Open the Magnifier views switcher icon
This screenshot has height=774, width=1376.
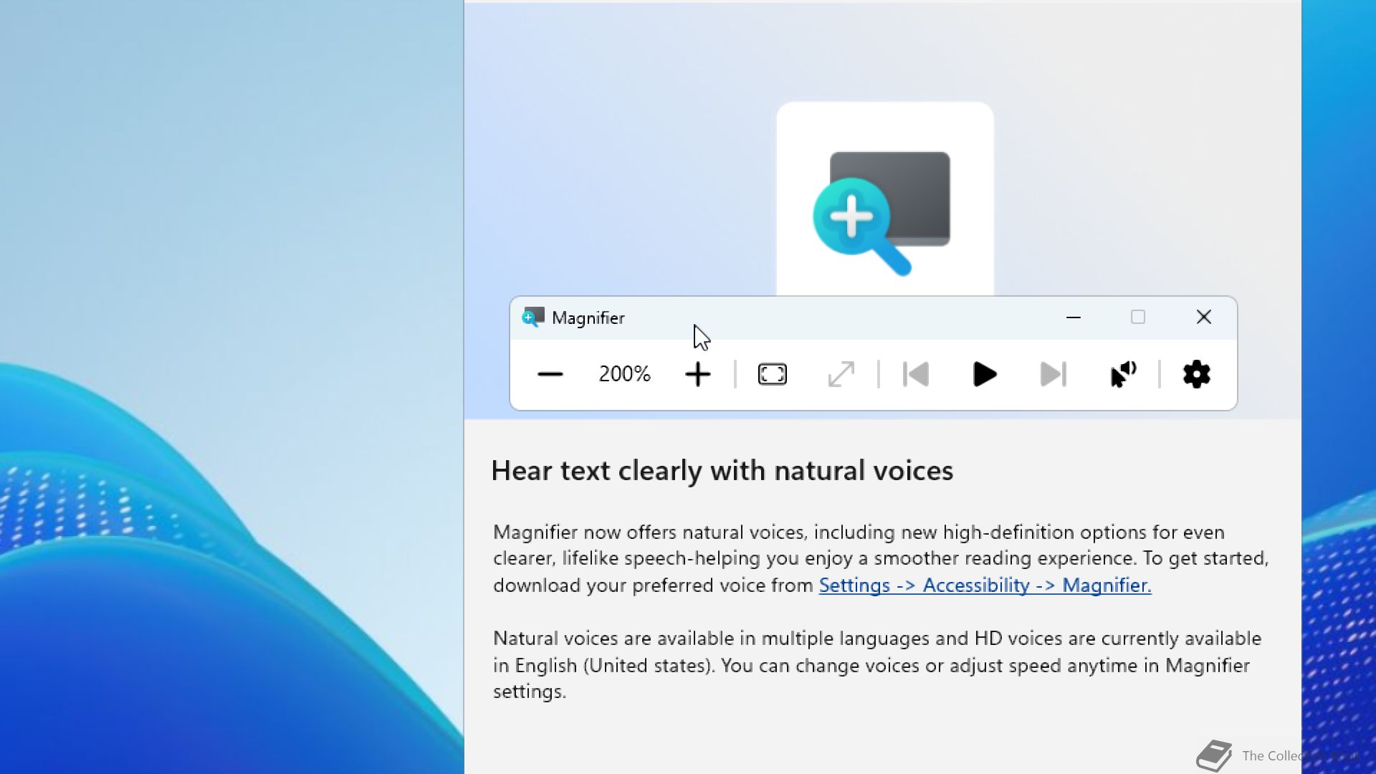(772, 374)
